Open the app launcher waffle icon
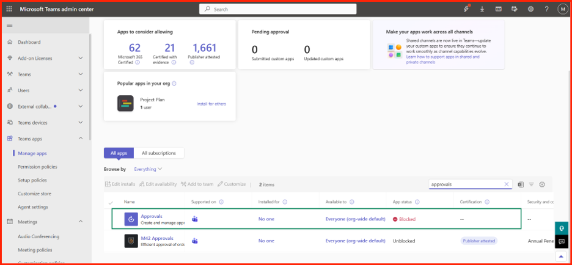Screen dimensions: 572x265 [x=10, y=9]
